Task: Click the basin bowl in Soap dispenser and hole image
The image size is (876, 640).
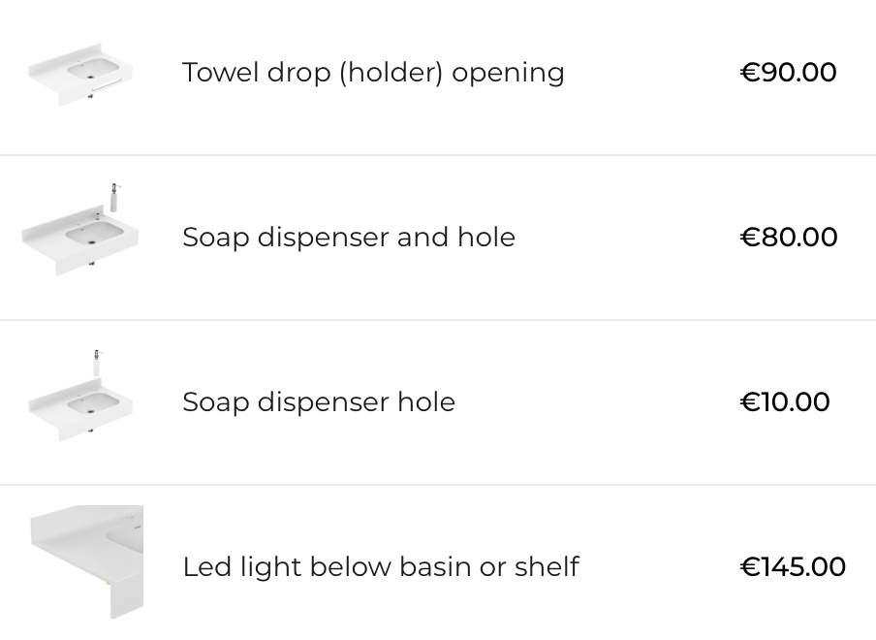Action: (x=94, y=234)
